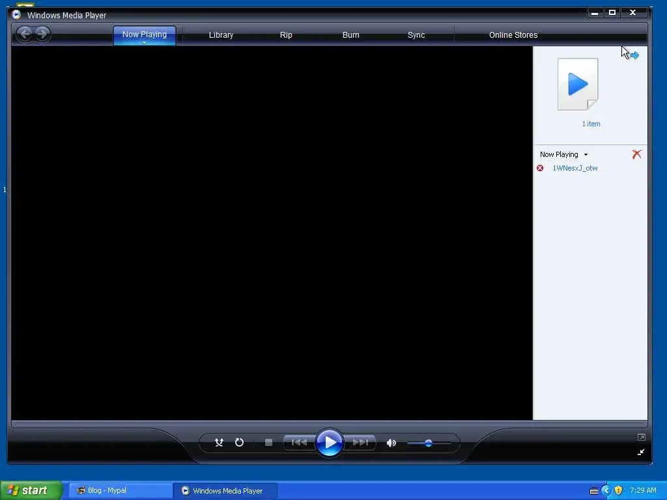
Task: Close the Windows Media Player window
Action: point(632,13)
